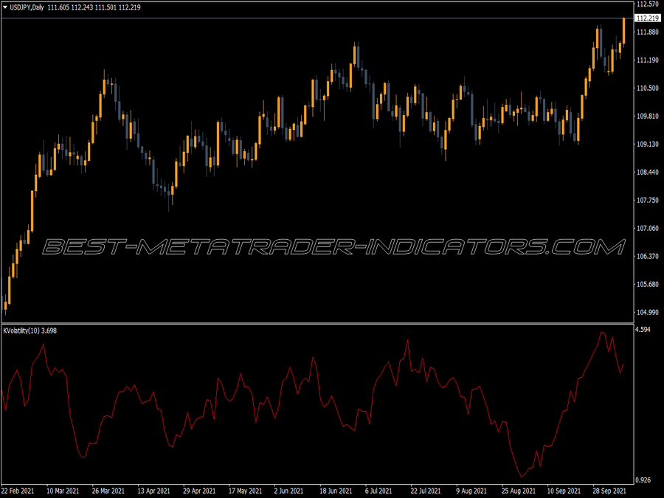Click the 0.926 indicator scale minimum
Screen dimensions: 664x498
coord(643,480)
